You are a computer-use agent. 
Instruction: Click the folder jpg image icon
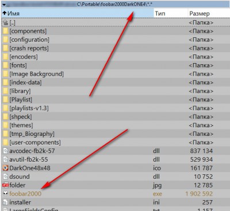point(6,185)
